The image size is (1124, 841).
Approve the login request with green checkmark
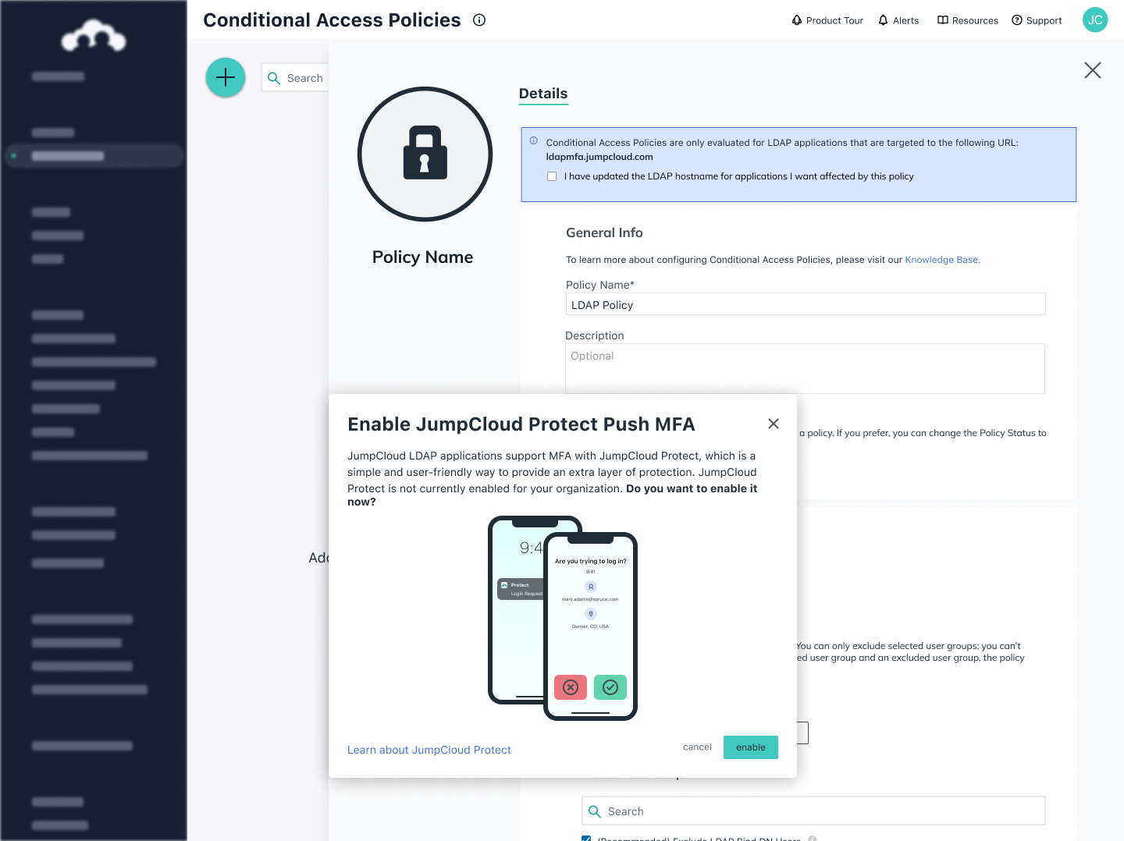pyautogui.click(x=610, y=687)
